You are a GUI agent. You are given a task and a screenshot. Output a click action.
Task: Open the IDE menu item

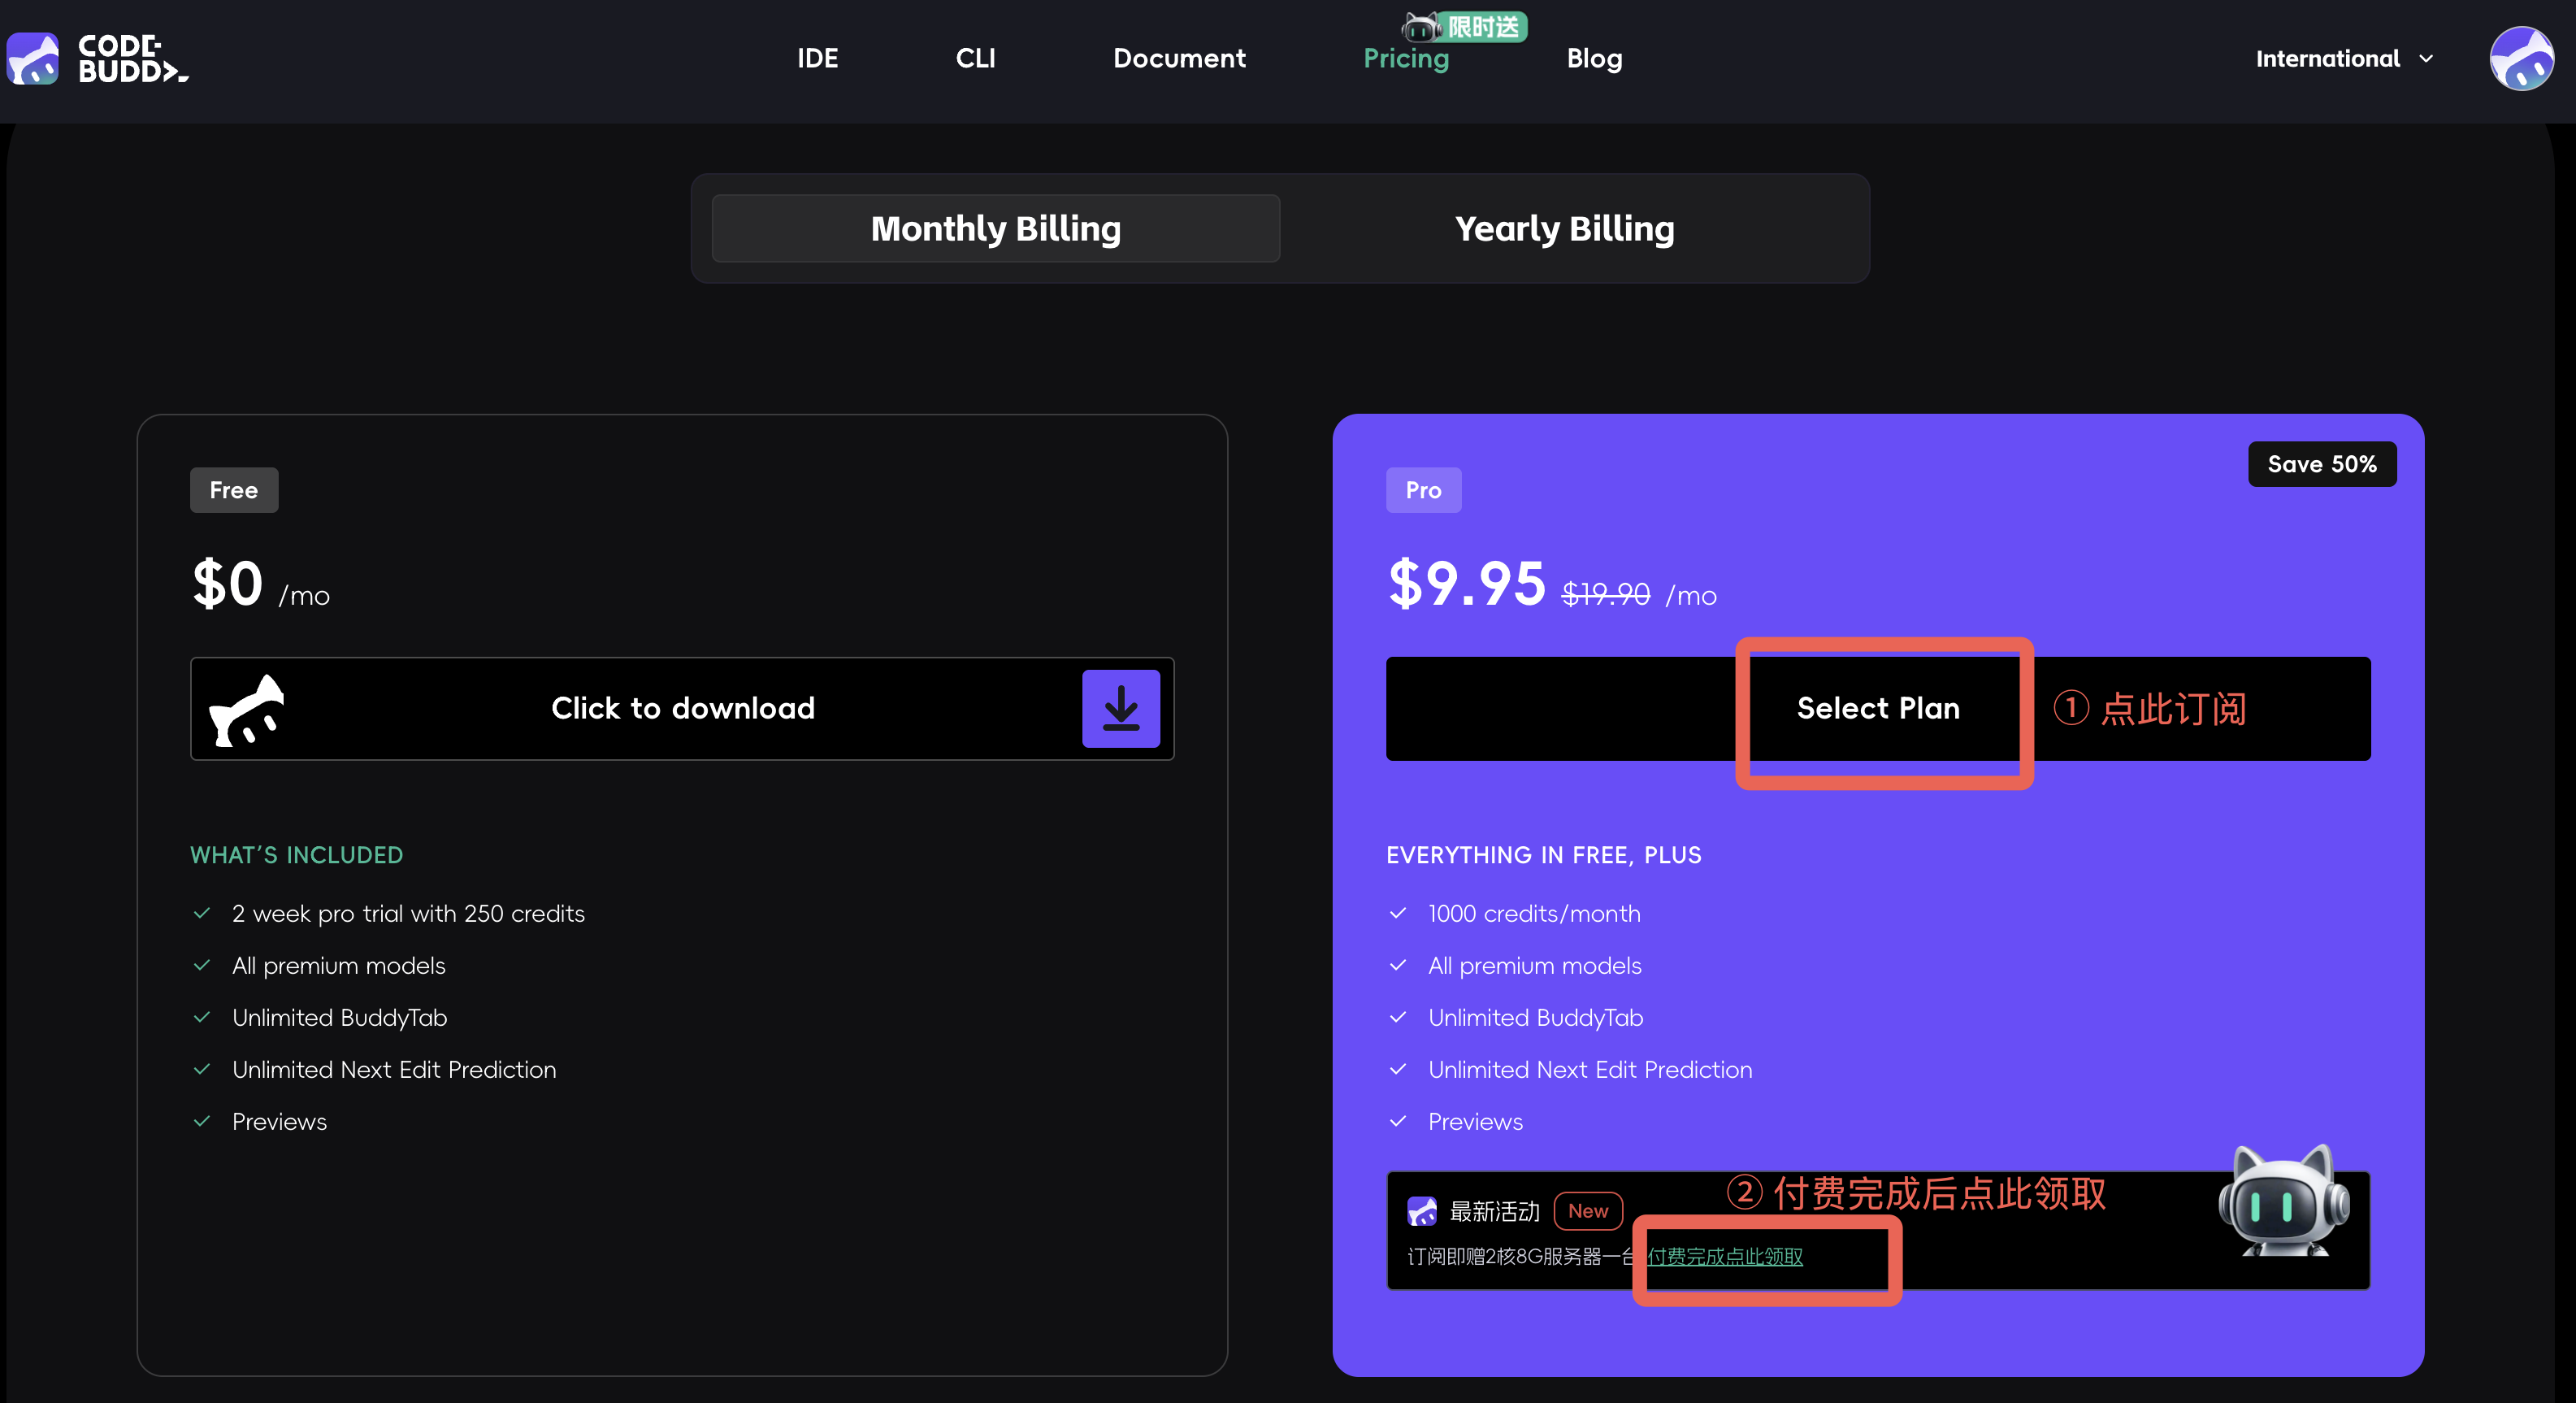tap(817, 59)
